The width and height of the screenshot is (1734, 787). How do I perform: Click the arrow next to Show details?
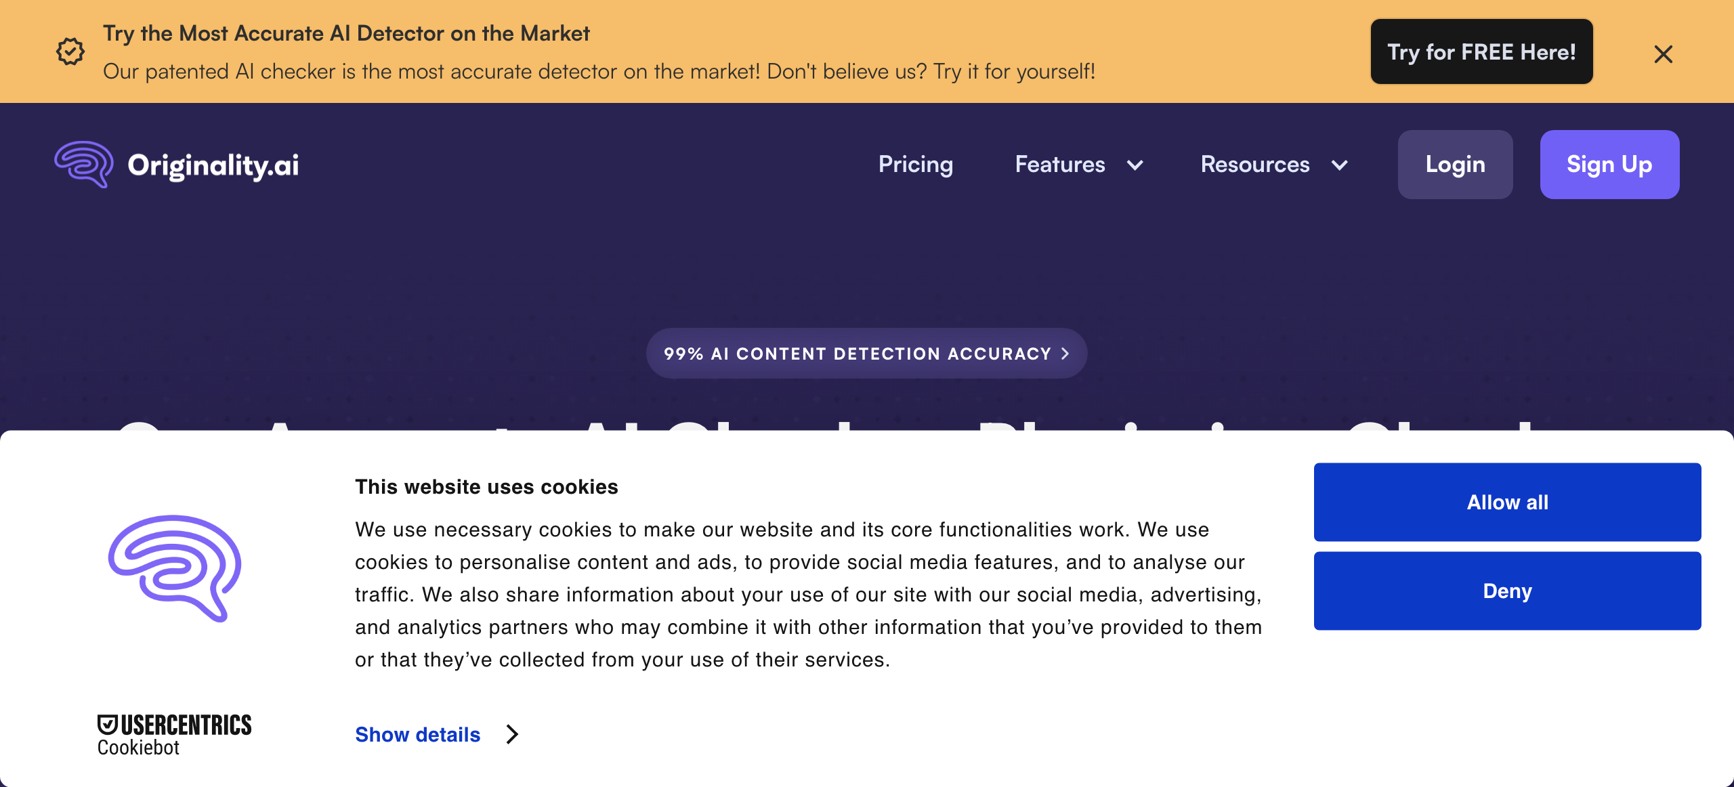pyautogui.click(x=513, y=734)
